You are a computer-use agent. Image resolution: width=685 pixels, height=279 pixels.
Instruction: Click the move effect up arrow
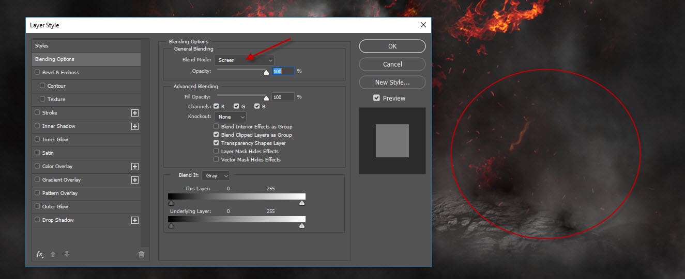53,254
